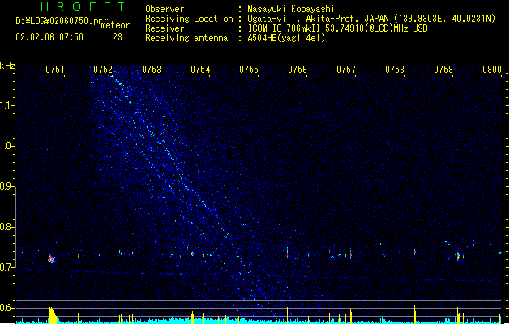The image size is (510, 324).
Task: Click the meteor count value 23
Action: coord(118,37)
